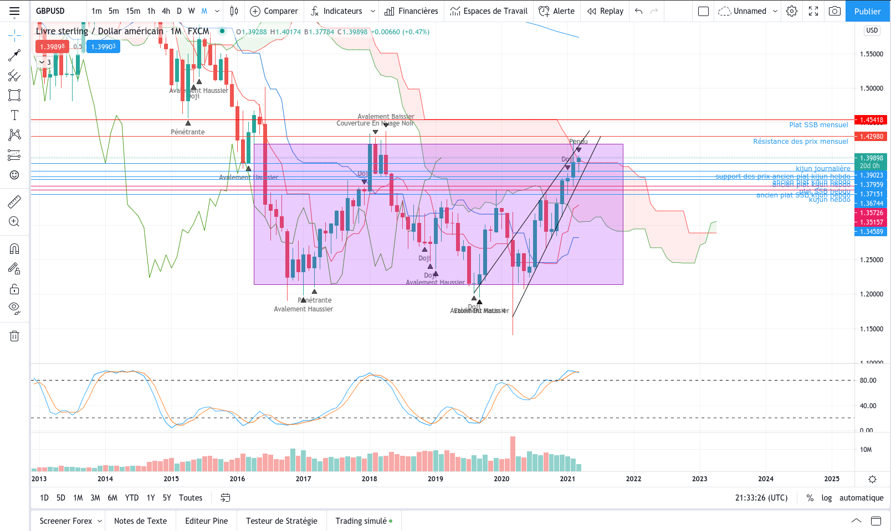Hide all drawings with the eye icon

click(14, 309)
